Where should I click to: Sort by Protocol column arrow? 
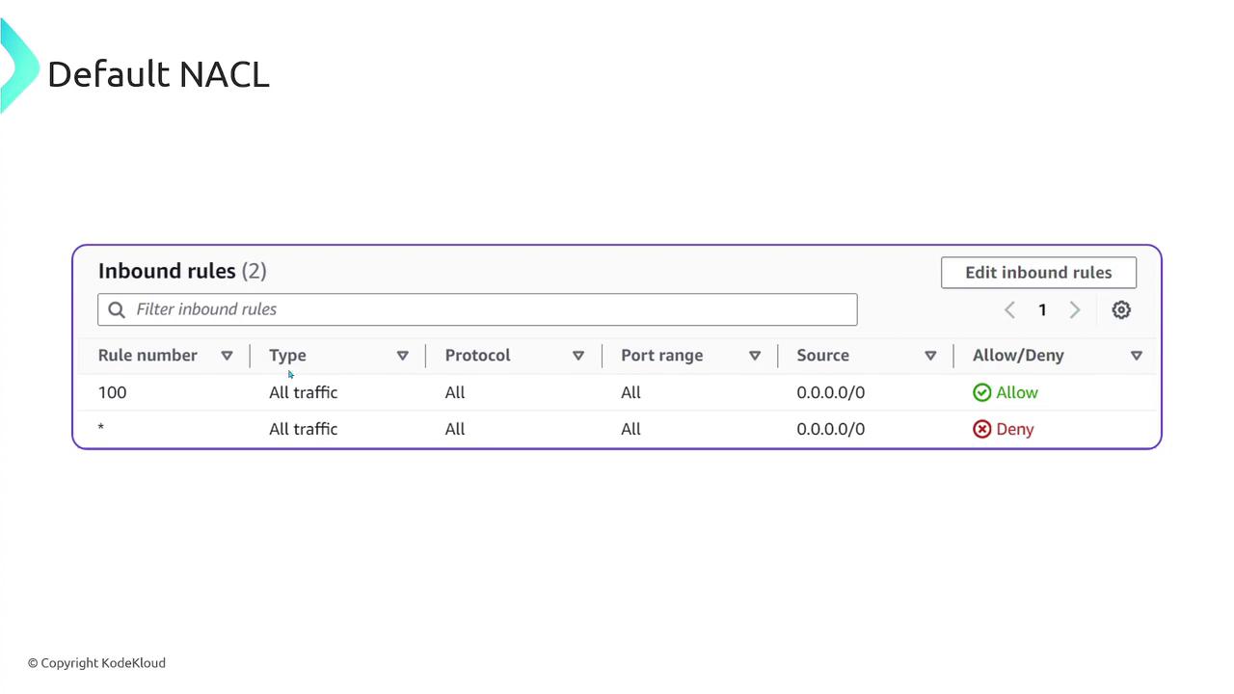578,356
